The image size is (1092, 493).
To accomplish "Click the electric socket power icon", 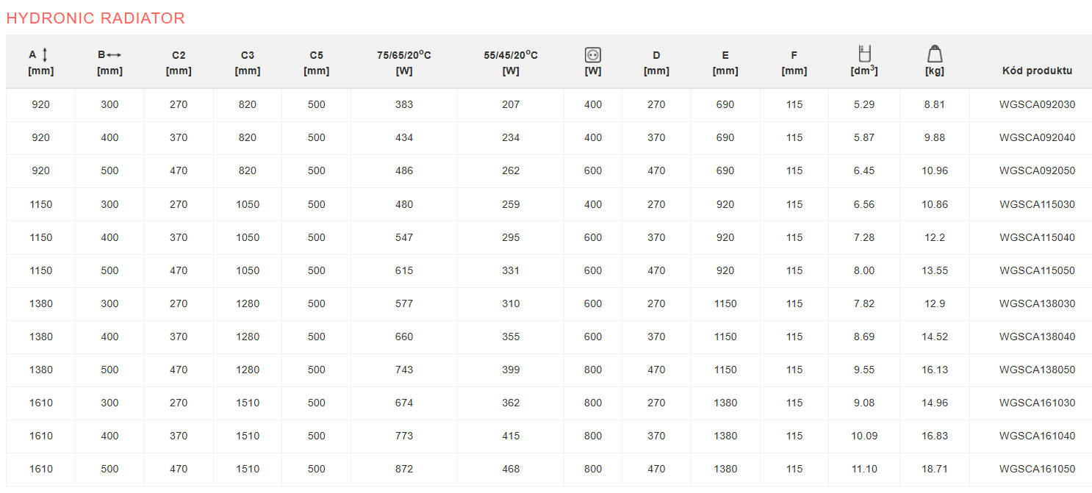I will click(x=593, y=54).
